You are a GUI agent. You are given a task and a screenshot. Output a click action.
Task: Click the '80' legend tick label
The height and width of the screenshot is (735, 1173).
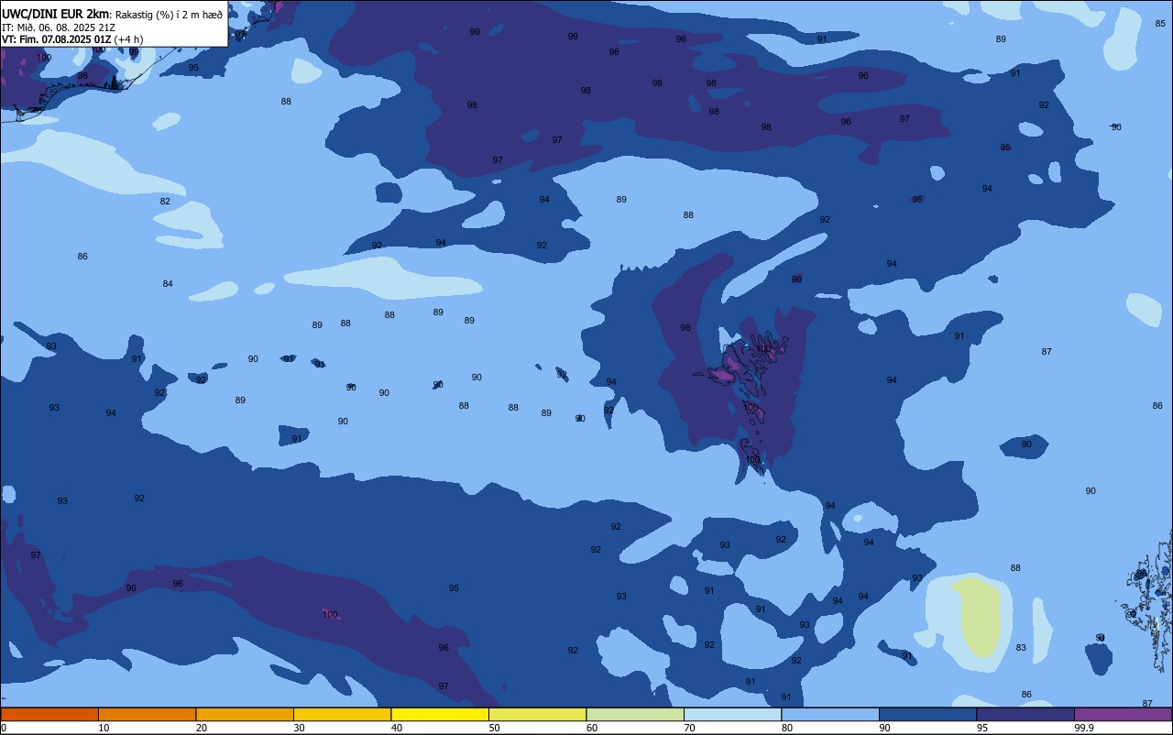click(787, 728)
